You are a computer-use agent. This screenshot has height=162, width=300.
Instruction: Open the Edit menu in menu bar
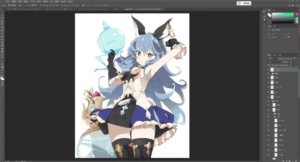(x=14, y=2)
